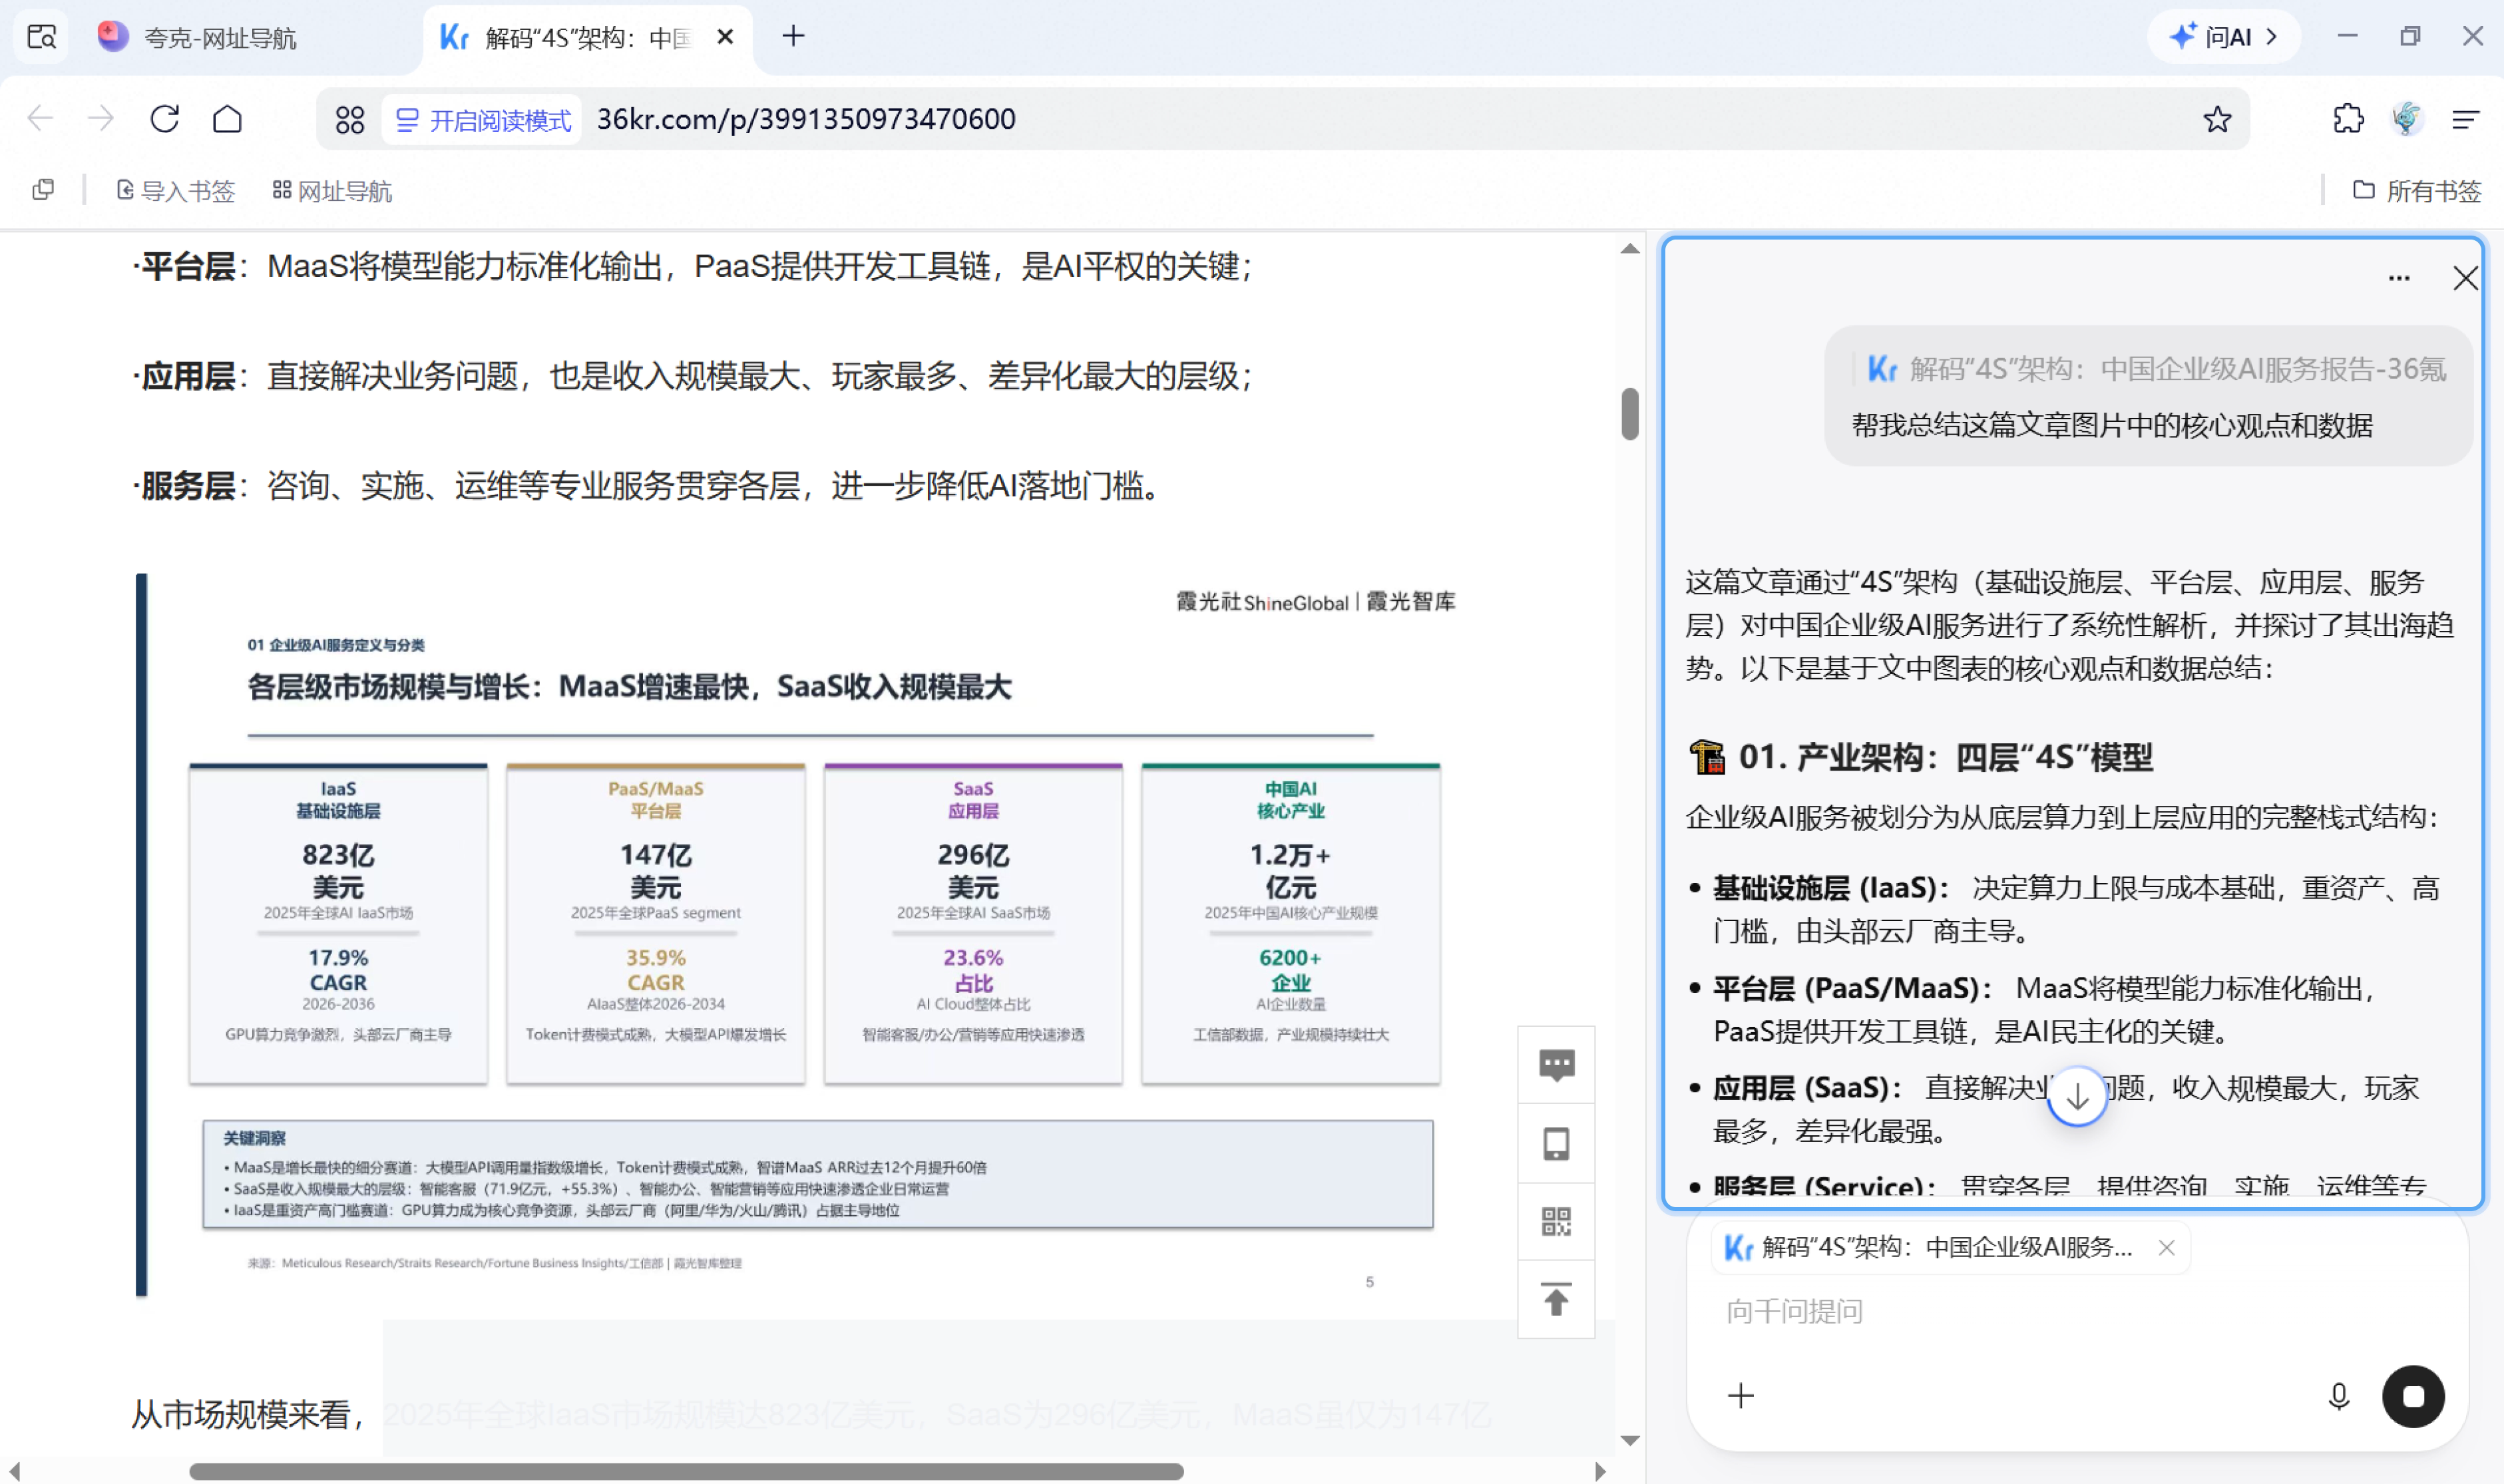Viewport: 2504px width, 1484px height.
Task: Click the article vertical scrollbar thumb
Action: (x=1630, y=413)
